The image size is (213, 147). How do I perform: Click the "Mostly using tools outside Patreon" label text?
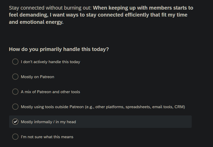(x=52, y=107)
